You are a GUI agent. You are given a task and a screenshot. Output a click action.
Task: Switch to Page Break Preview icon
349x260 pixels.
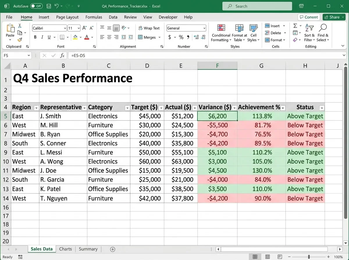280,257
